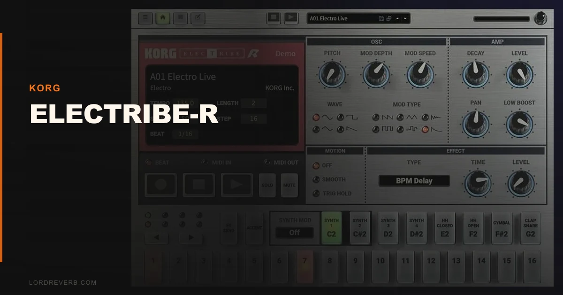The width and height of the screenshot is (563, 295).
Task: Click the copy preset icon next to save
Action: (389, 19)
